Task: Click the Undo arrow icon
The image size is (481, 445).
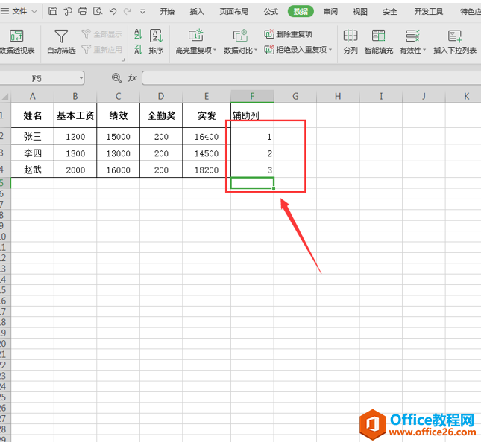Action: pyautogui.click(x=113, y=12)
